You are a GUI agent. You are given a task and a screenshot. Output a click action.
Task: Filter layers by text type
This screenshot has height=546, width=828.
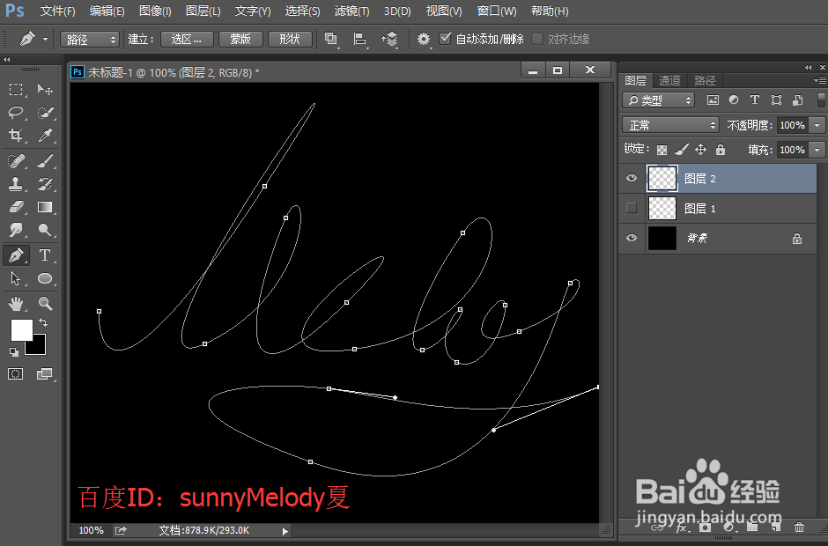[755, 100]
